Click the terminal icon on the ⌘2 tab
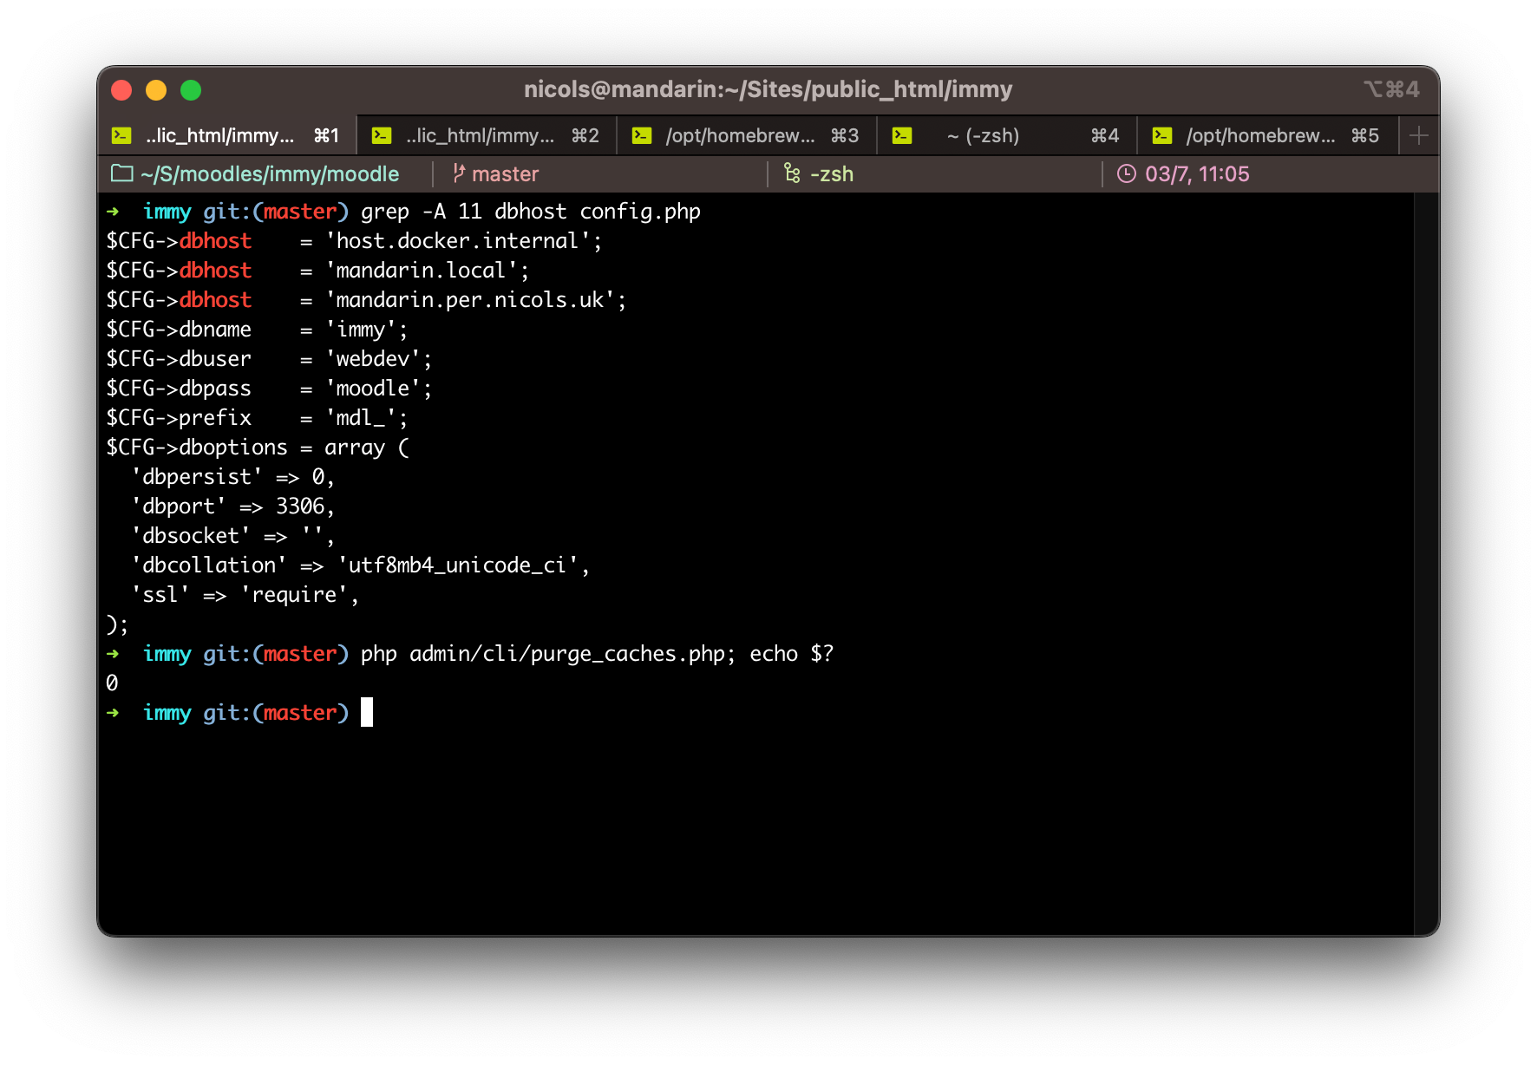This screenshot has height=1065, width=1537. pos(382,135)
